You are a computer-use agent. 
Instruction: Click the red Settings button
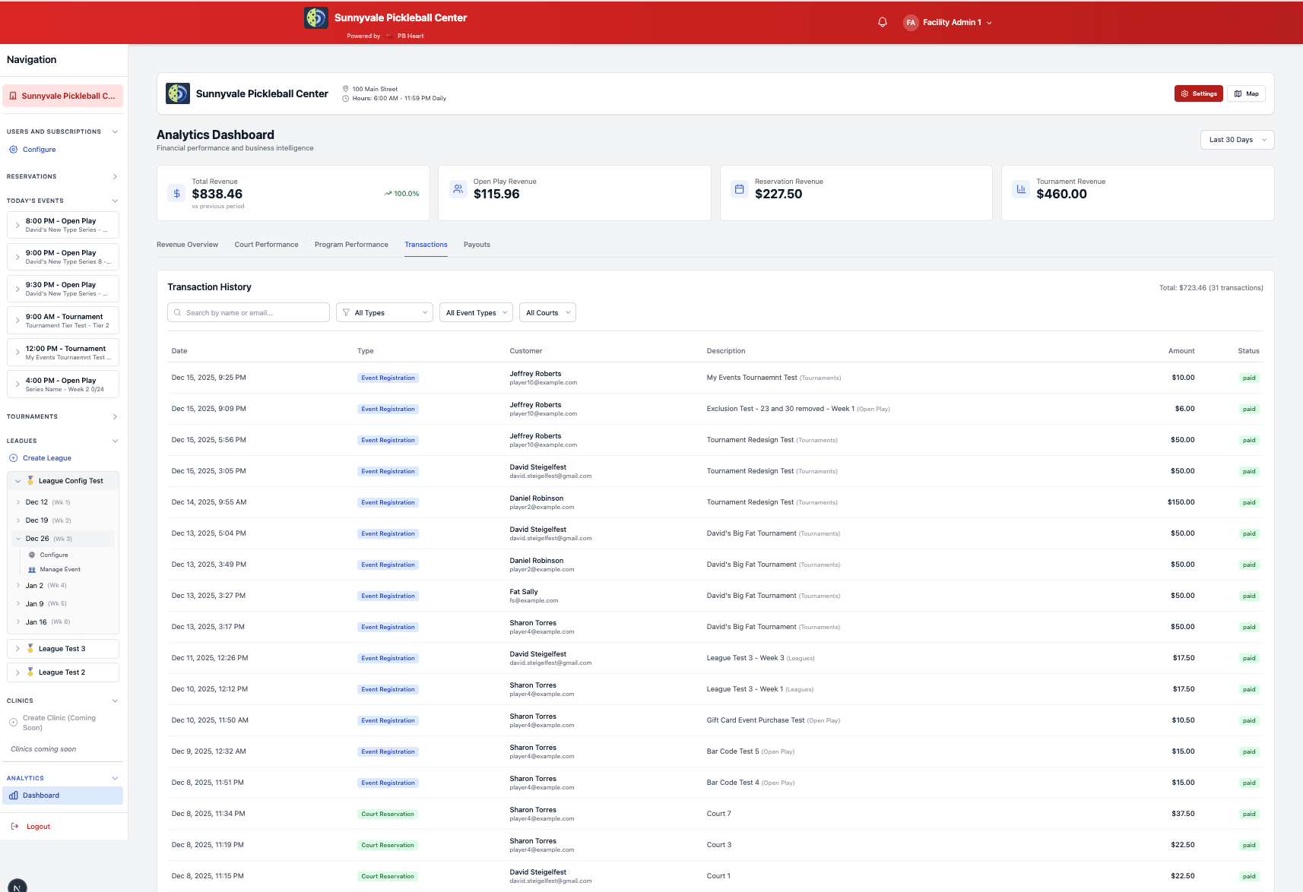coord(1198,93)
